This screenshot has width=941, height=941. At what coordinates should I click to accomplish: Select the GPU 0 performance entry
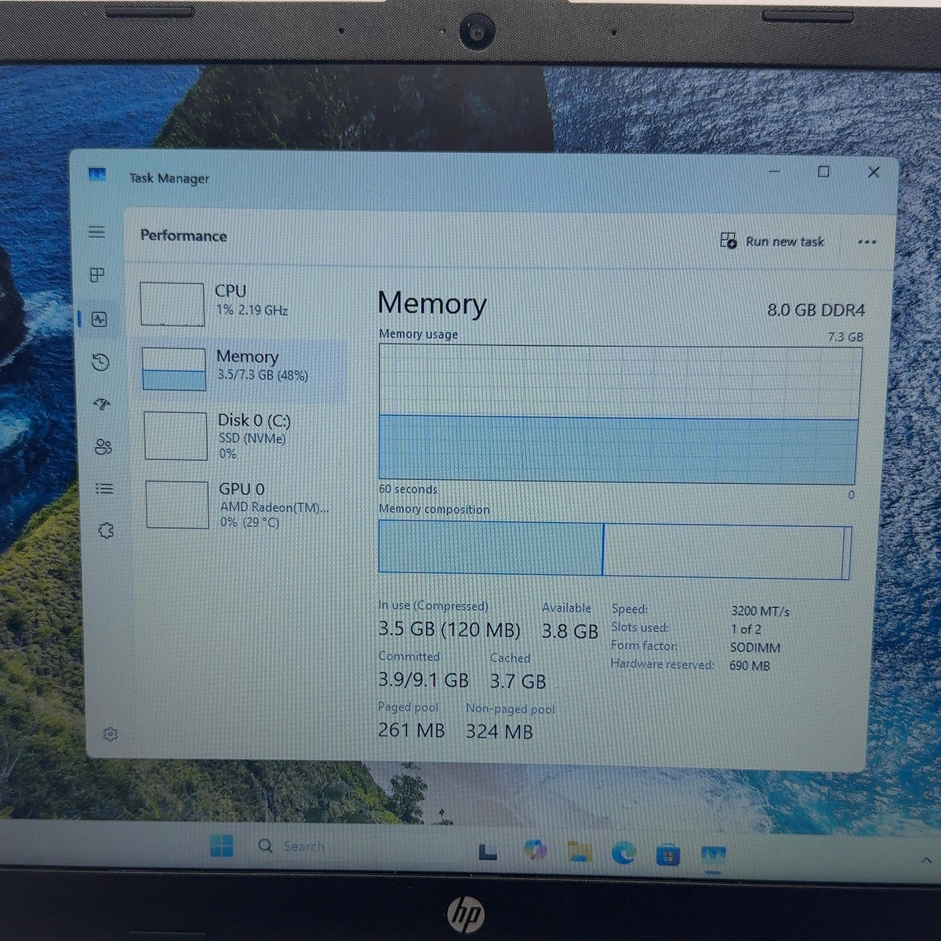point(245,505)
